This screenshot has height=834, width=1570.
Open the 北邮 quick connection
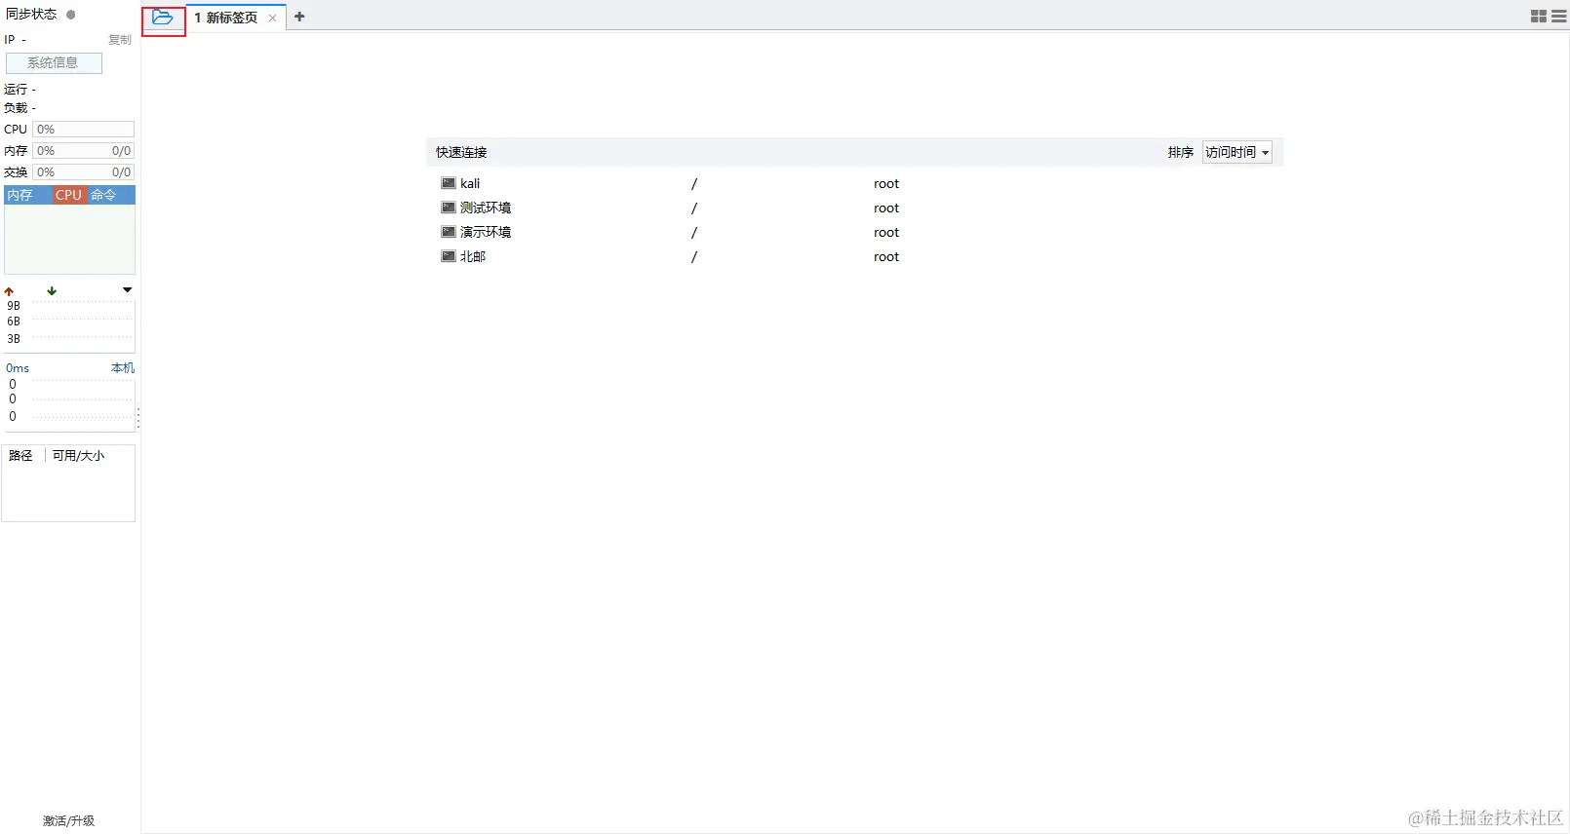coord(473,256)
